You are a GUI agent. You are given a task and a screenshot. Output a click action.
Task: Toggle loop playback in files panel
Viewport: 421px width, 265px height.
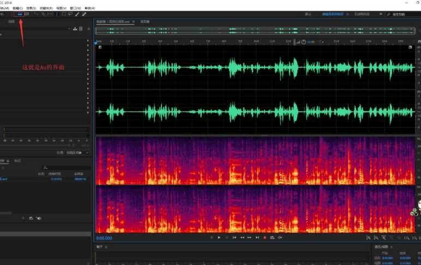(31, 218)
